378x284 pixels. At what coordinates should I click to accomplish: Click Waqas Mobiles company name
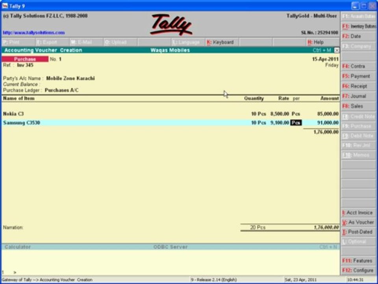tap(170, 50)
